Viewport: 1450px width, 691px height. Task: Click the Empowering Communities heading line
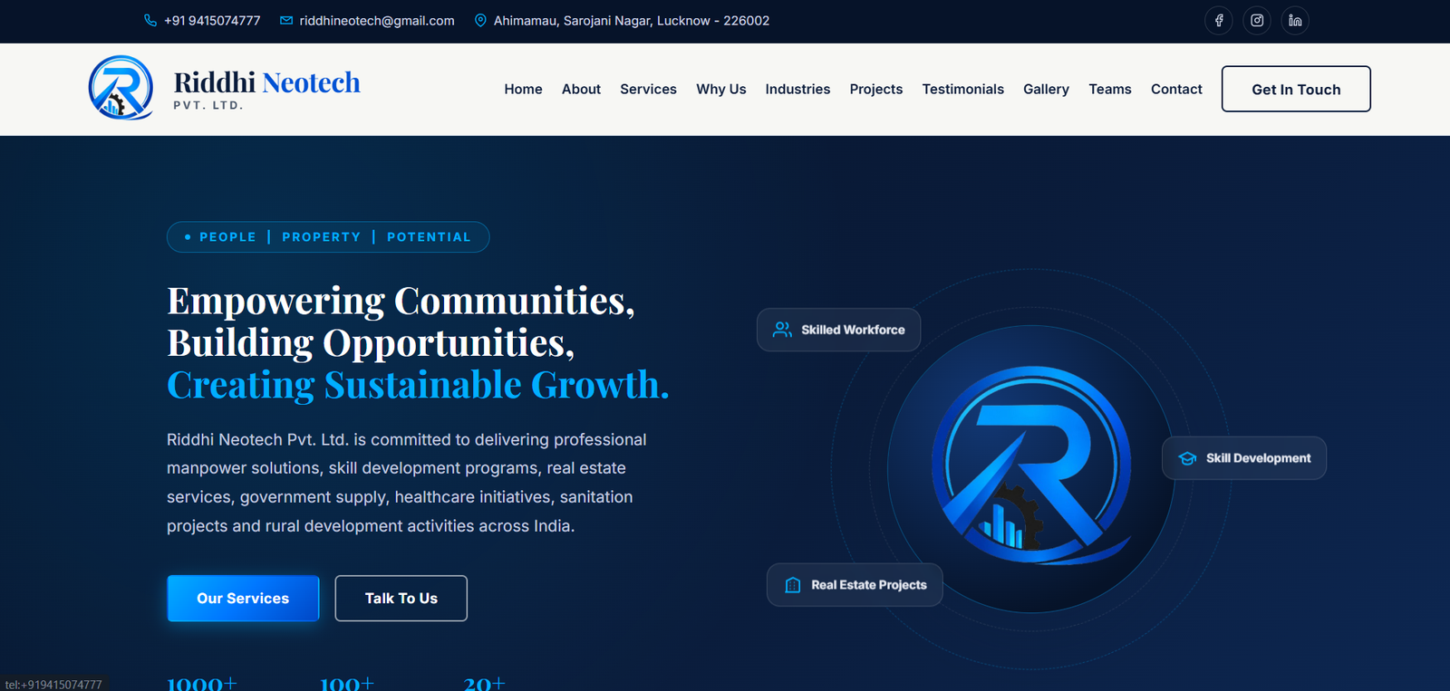pyautogui.click(x=401, y=301)
